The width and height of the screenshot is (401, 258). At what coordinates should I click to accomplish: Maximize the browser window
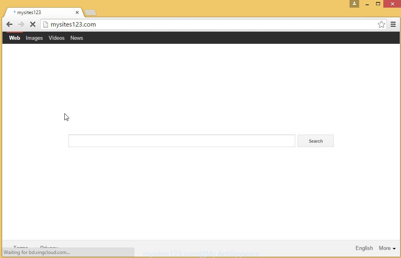[x=378, y=4]
